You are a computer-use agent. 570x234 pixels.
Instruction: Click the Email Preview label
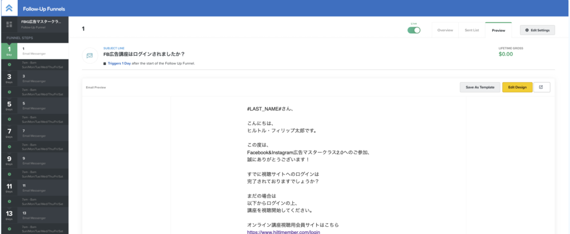coord(96,87)
